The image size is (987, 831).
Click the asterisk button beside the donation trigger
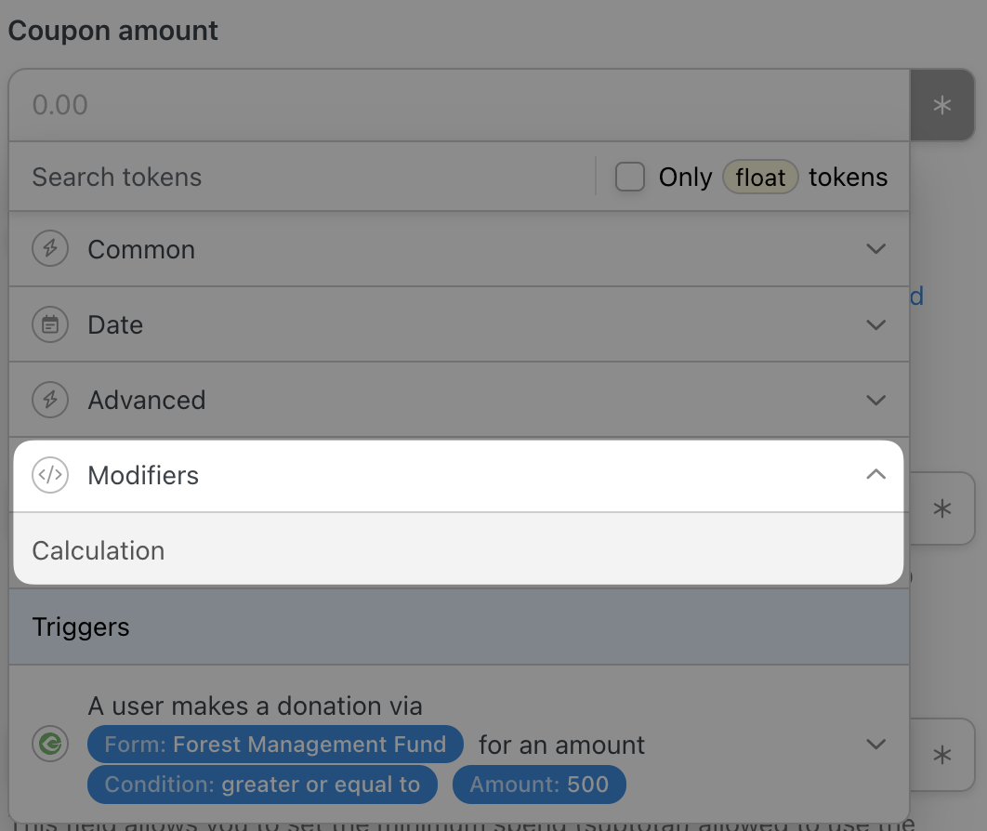(x=941, y=755)
